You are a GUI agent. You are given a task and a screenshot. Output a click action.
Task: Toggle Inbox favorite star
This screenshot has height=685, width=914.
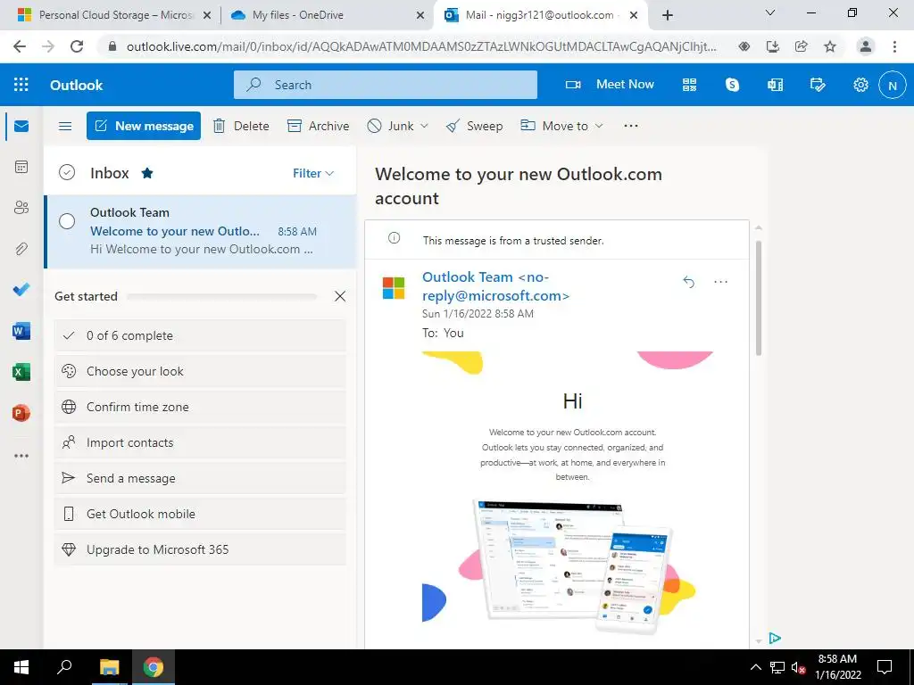(147, 173)
